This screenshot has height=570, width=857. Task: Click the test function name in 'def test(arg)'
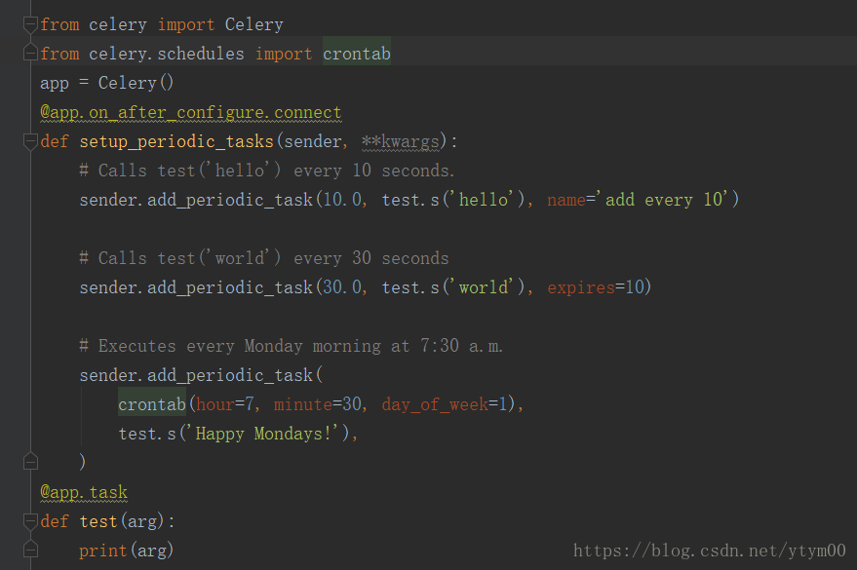[98, 521]
